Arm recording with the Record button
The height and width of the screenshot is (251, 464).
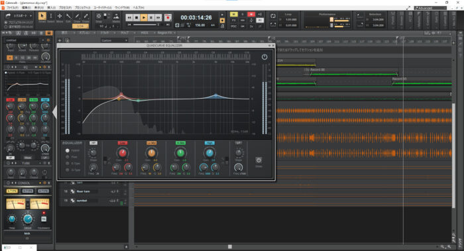click(x=168, y=18)
